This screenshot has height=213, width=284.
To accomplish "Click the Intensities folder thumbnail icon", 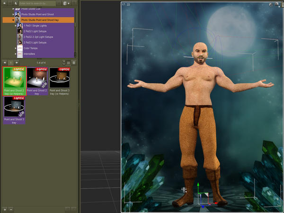I will [x=20, y=54].
